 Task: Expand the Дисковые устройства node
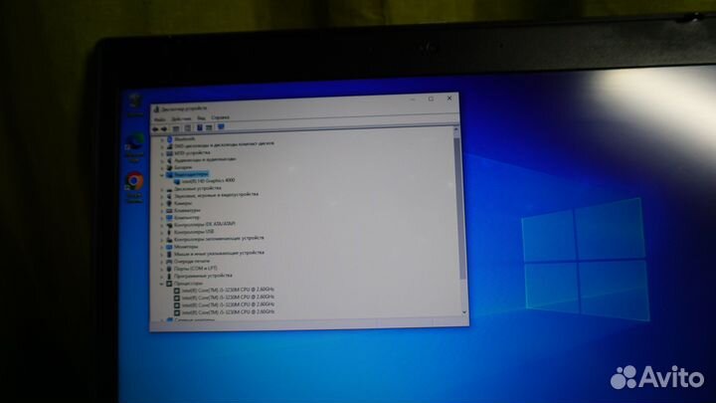162,189
